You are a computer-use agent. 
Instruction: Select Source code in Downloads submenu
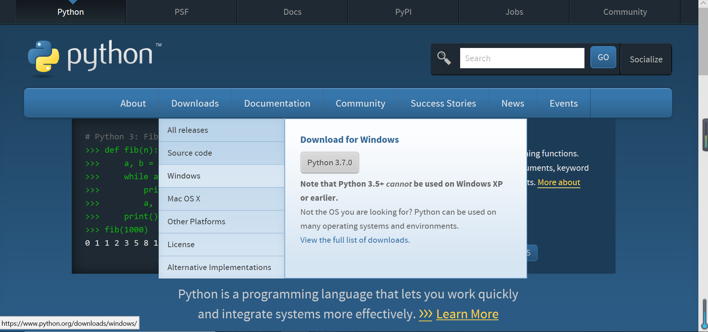click(222, 153)
